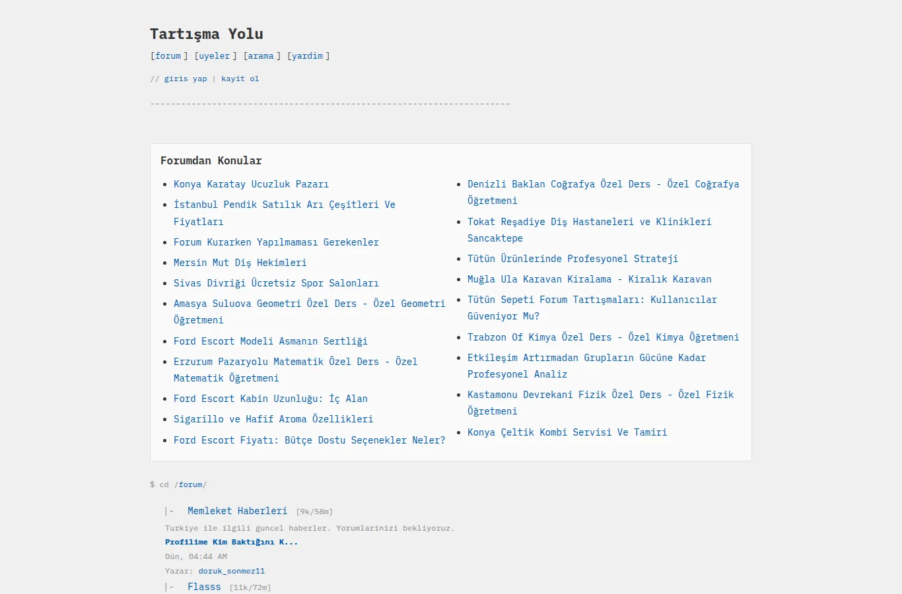The image size is (902, 594).
Task: Open Forum Kurarken Yapılmaması Gerekenler topic
Action: pyautogui.click(x=276, y=242)
